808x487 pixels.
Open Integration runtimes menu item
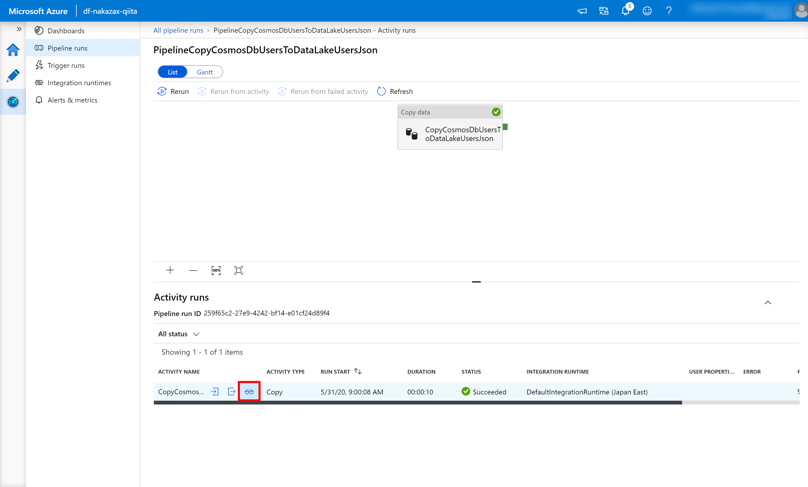point(83,83)
